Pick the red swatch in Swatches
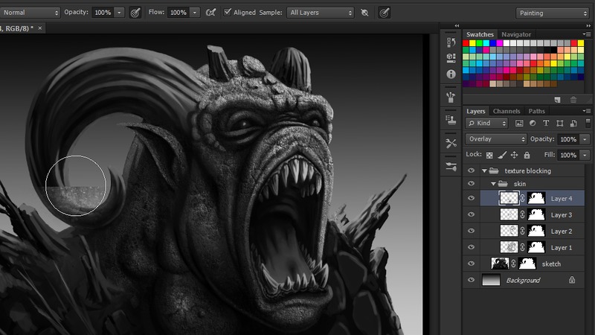This screenshot has width=595, height=335. (466, 44)
